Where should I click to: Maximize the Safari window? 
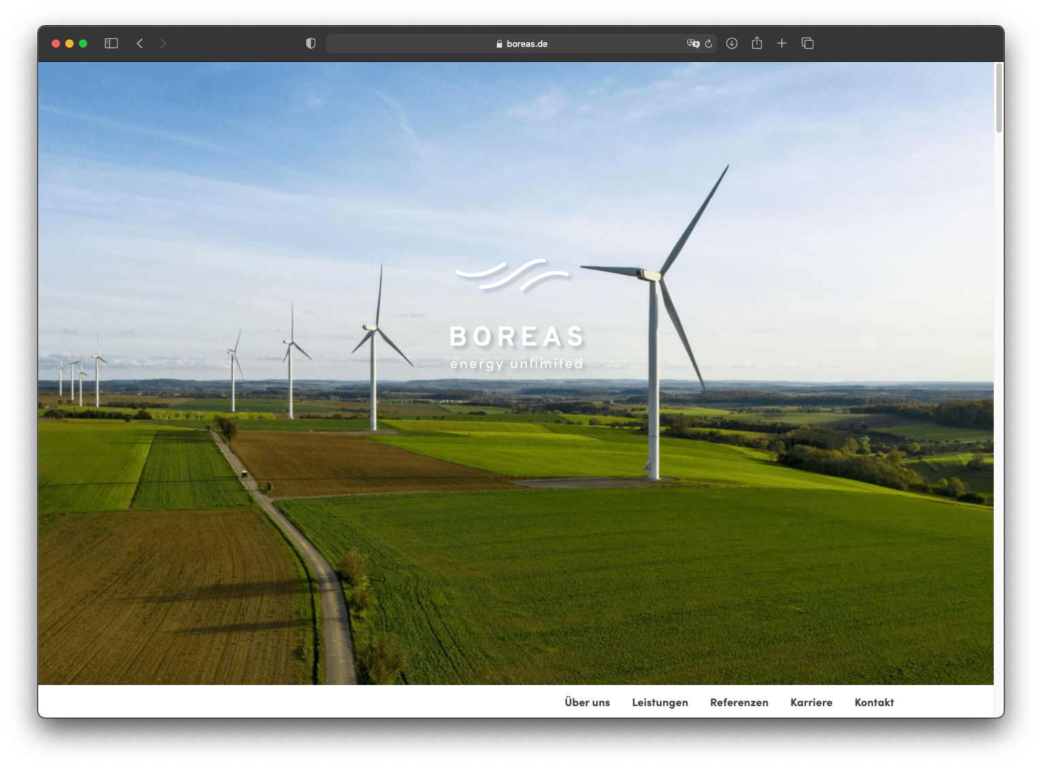[83, 44]
